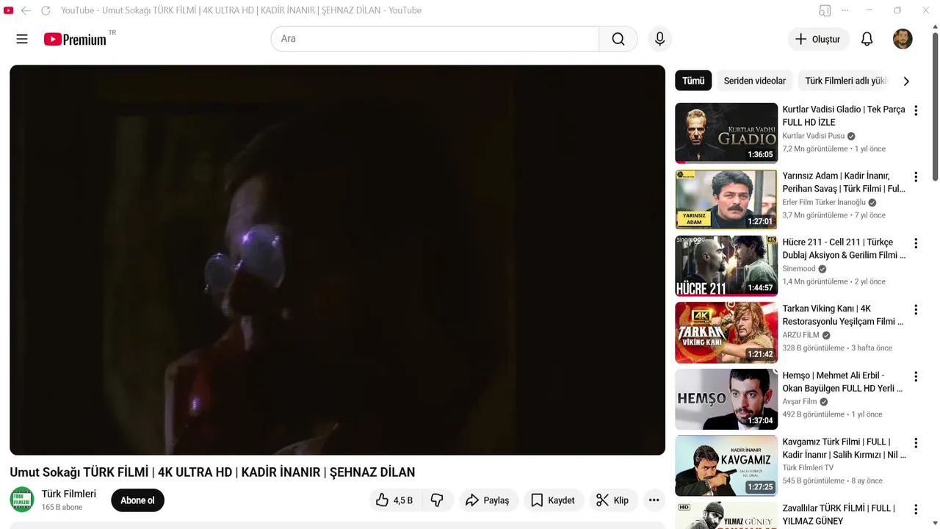The image size is (940, 529).
Task: Click Tarkan Viking Kanı title
Action: [843, 315]
